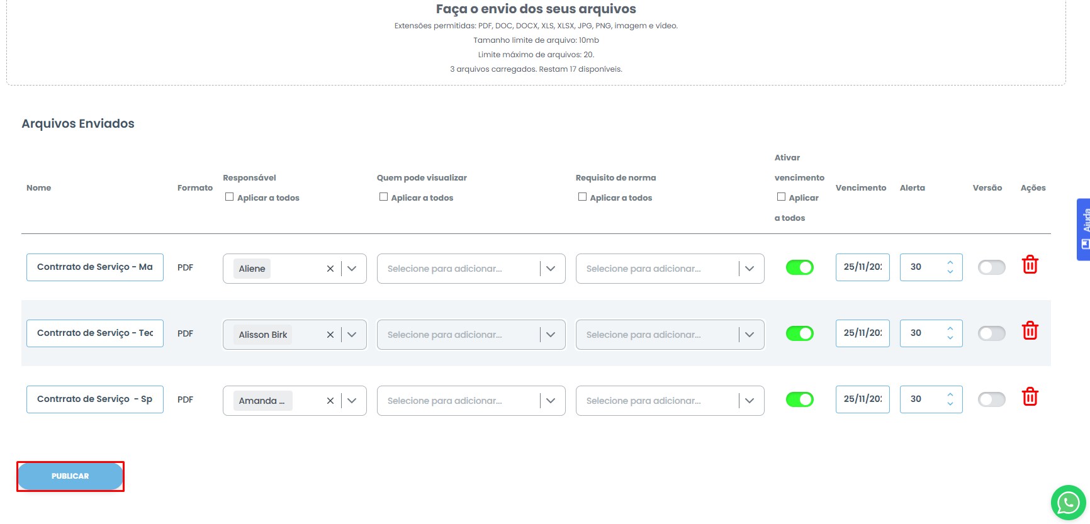
Task: Click the PUBLICAR button
Action: tap(70, 476)
